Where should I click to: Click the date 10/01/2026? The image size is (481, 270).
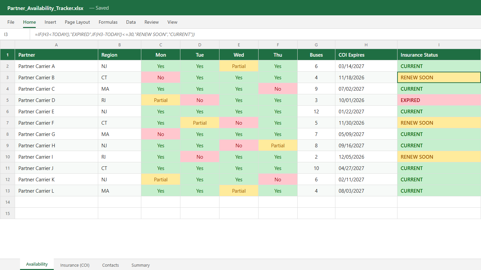pos(366,100)
